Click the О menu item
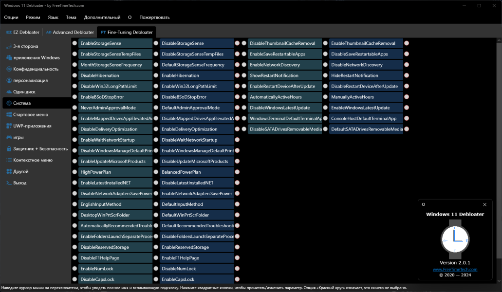Viewport: 502px width, 292px height. [x=130, y=17]
